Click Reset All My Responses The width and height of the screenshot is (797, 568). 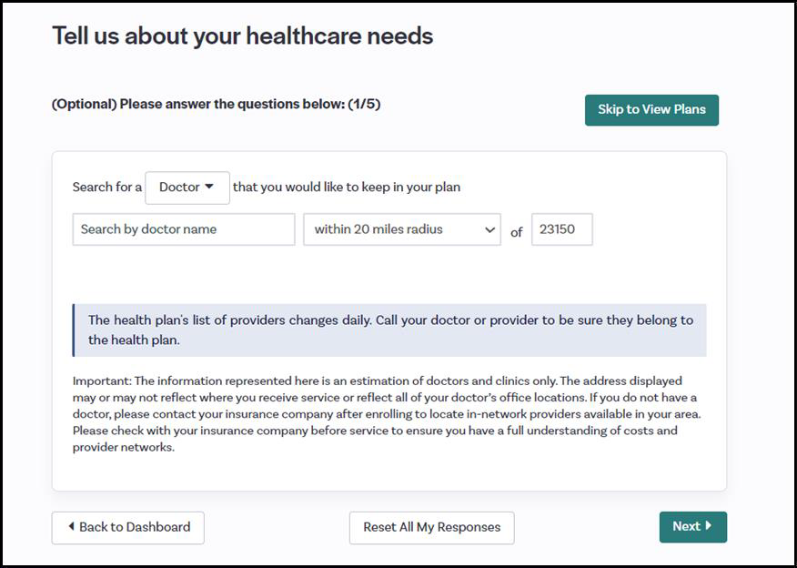[x=431, y=526]
